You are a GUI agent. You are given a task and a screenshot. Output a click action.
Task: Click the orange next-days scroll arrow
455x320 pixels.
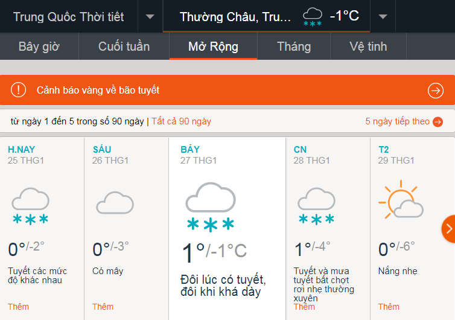[x=448, y=228]
